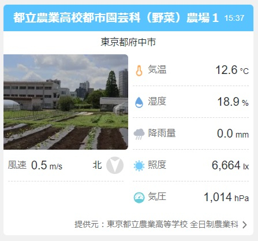Click the rain cloud rainfall icon
The image size is (258, 241).
(139, 134)
